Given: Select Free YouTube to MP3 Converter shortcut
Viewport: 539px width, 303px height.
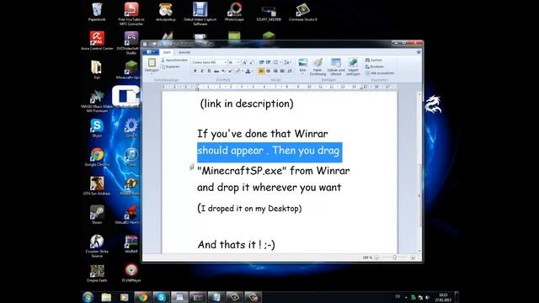Looking at the screenshot, I should (x=131, y=13).
